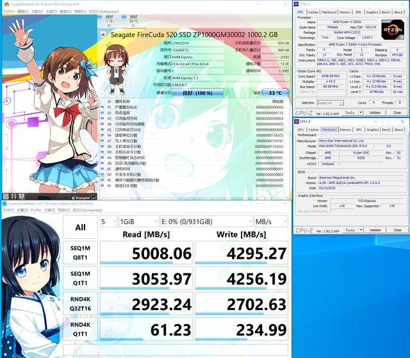Click the status circle of SMART attribute 05
The width and height of the screenshot is (410, 358).
click(102, 129)
